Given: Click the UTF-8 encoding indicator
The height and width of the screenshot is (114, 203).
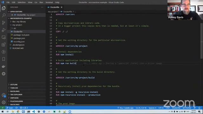Looking at the screenshot, I should [161, 108].
